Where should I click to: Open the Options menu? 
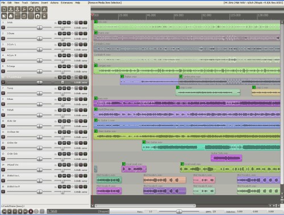pyautogui.click(x=35, y=3)
